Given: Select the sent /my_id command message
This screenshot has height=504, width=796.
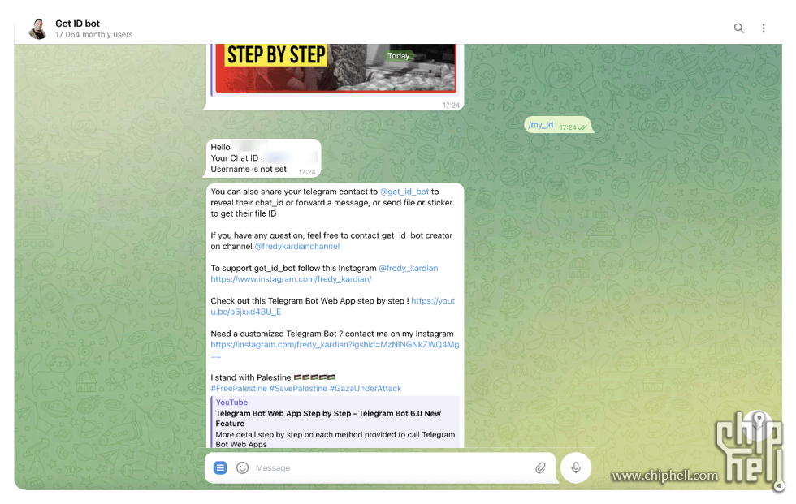Looking at the screenshot, I should pos(558,125).
